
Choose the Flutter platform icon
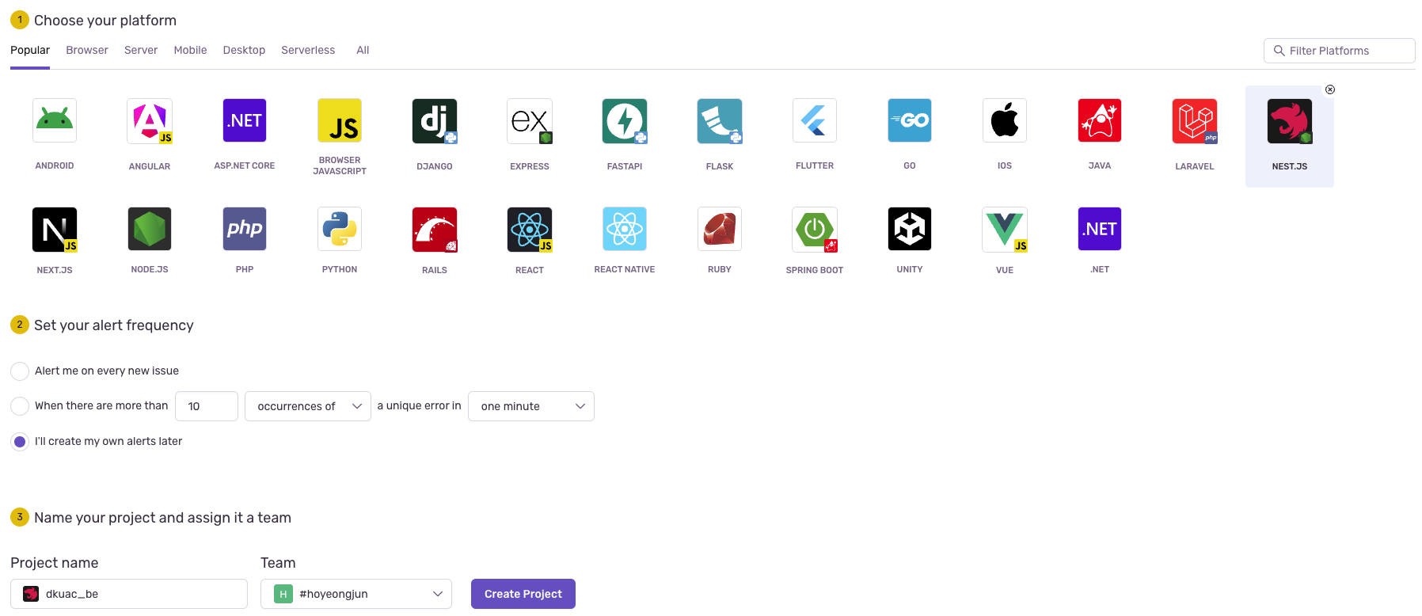coord(815,120)
